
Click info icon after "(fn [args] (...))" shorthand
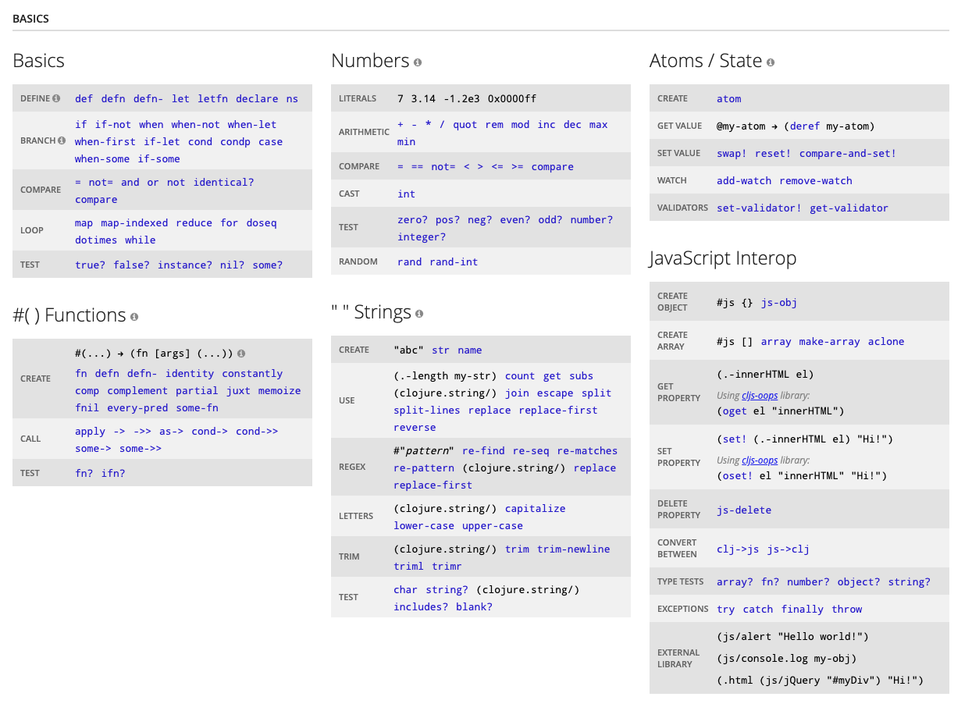tap(241, 354)
